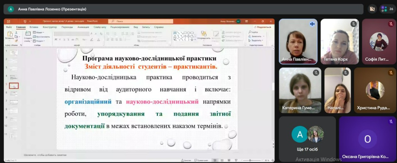Click the Format Painter brush icon
Screen dimensions: 397x163
(x=16, y=40)
